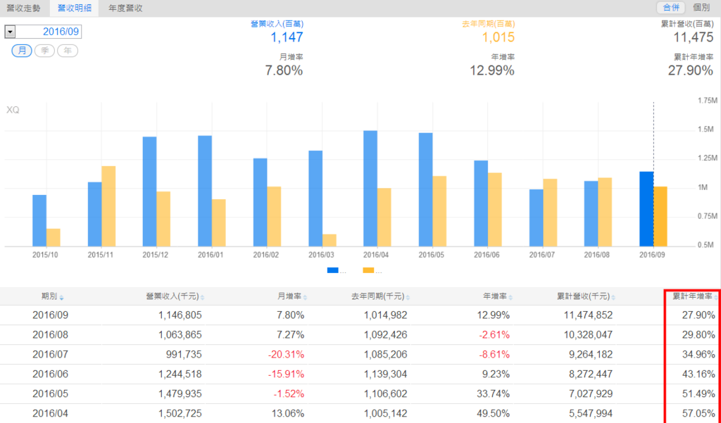Click the sort icon beside 去年同期(千元)

click(408, 298)
